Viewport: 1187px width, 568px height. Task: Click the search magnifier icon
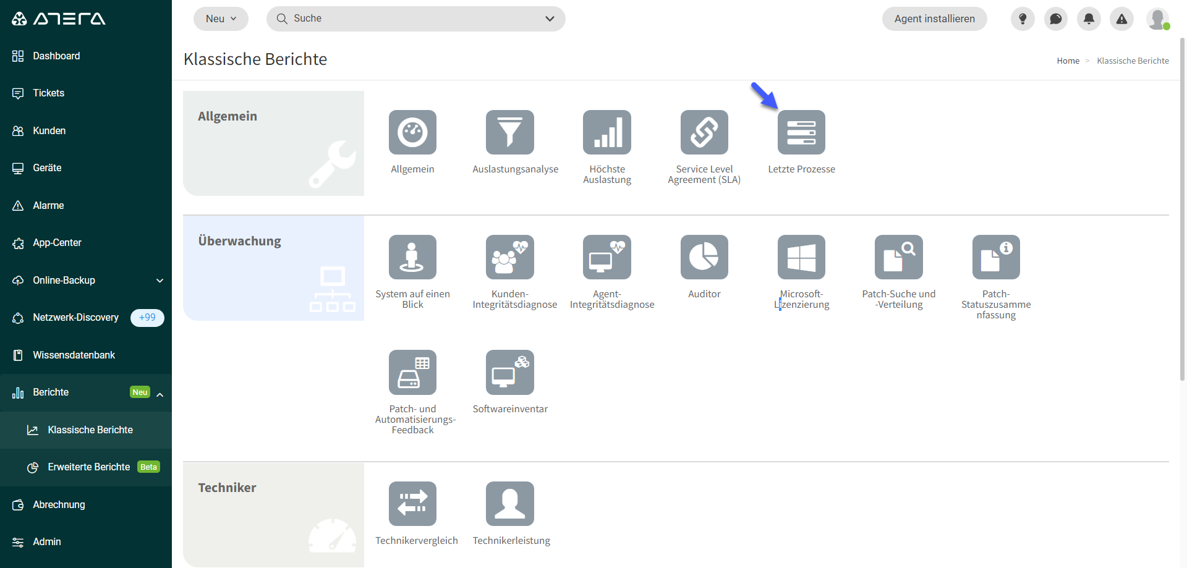point(282,19)
